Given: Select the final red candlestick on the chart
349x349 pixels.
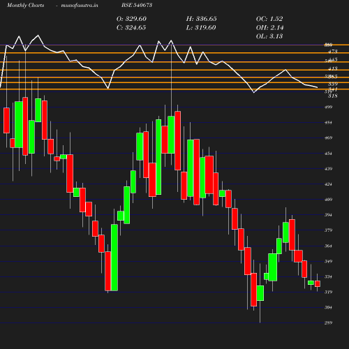Looking at the screenshot, I should click(x=318, y=283).
